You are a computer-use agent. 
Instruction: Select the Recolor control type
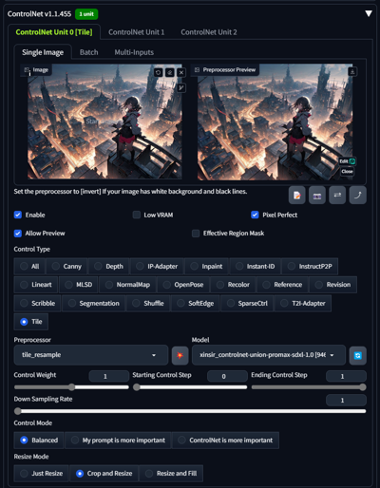[233, 285]
